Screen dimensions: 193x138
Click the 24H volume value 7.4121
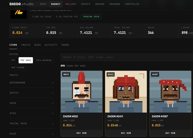tap(86, 33)
